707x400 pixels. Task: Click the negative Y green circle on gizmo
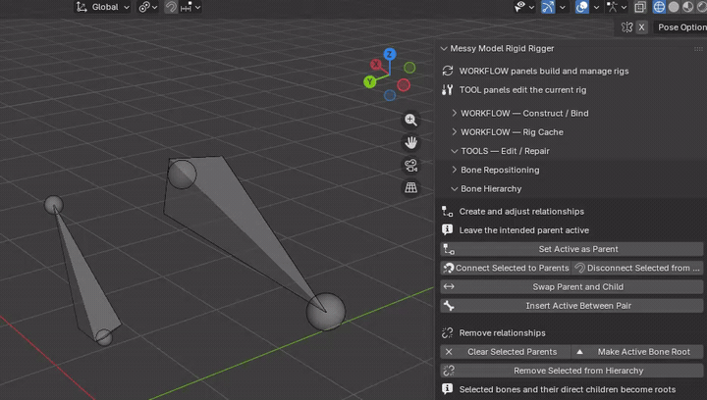tap(409, 68)
